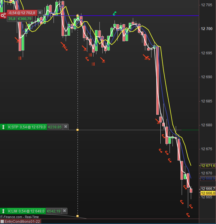Click the 12 705 price axis label
Viewport: 216px width, 224px height.
click(x=206, y=5)
